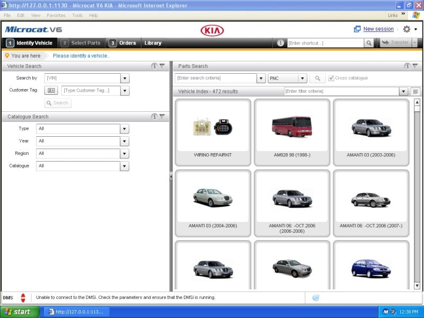The width and height of the screenshot is (424, 318).
Task: Collapse the Parts Search panel
Action: [414, 66]
